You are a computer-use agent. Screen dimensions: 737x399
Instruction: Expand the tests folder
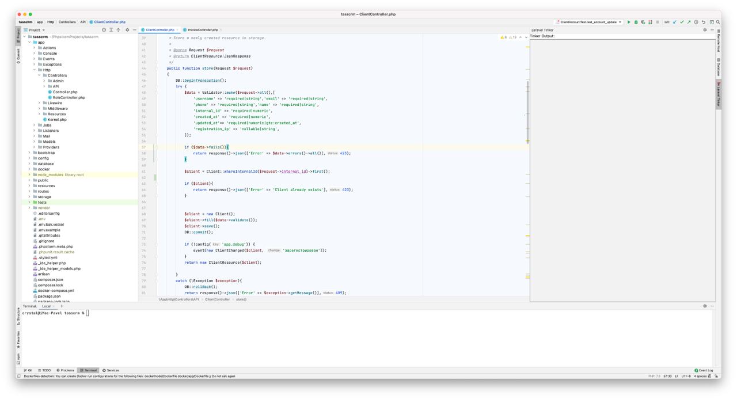click(29, 202)
